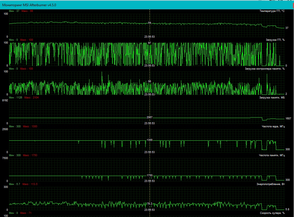Click the window title 'Мониторинг MSI Afterburner v4.5.0'
Viewport: 294px width, 217px height.
(x=29, y=5)
